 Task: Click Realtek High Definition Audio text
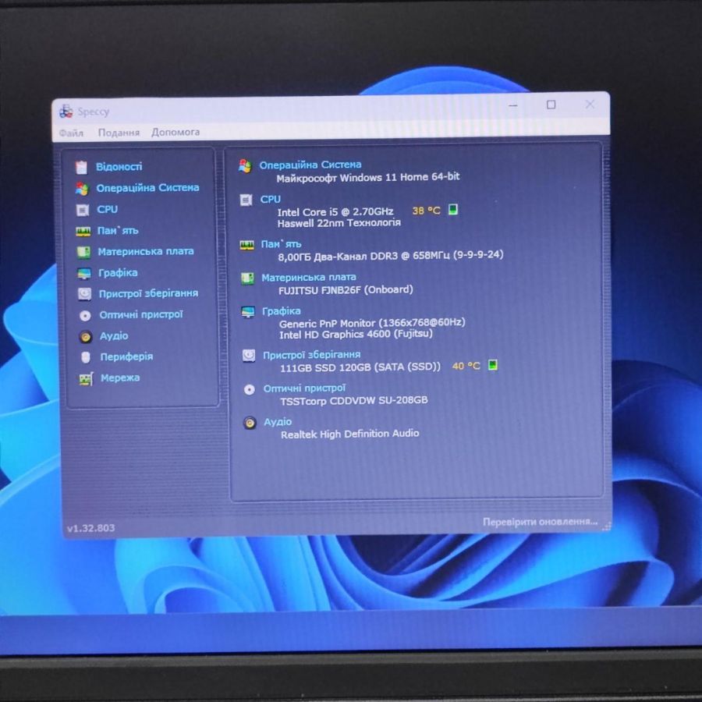pos(350,434)
